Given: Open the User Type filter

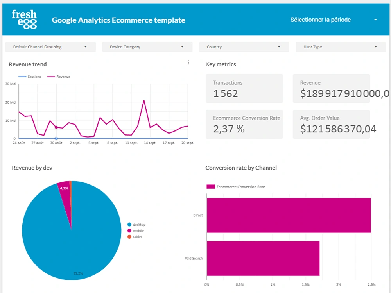Looking at the screenshot, I should 340,46.
